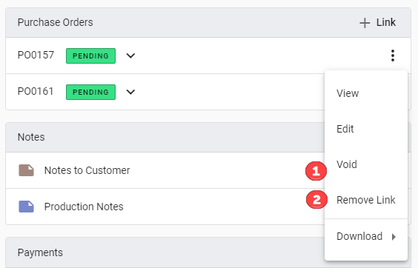Select Remove Link in the menu
The image size is (418, 268).
[x=366, y=200]
